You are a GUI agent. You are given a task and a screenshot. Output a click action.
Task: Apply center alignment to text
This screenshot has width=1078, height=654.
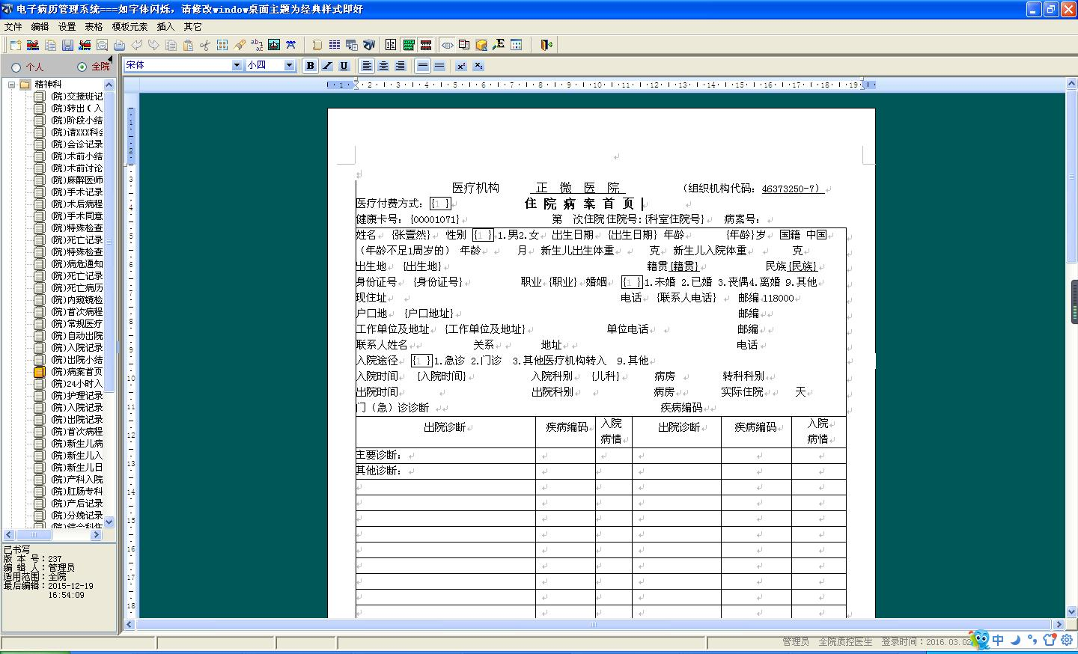(383, 66)
